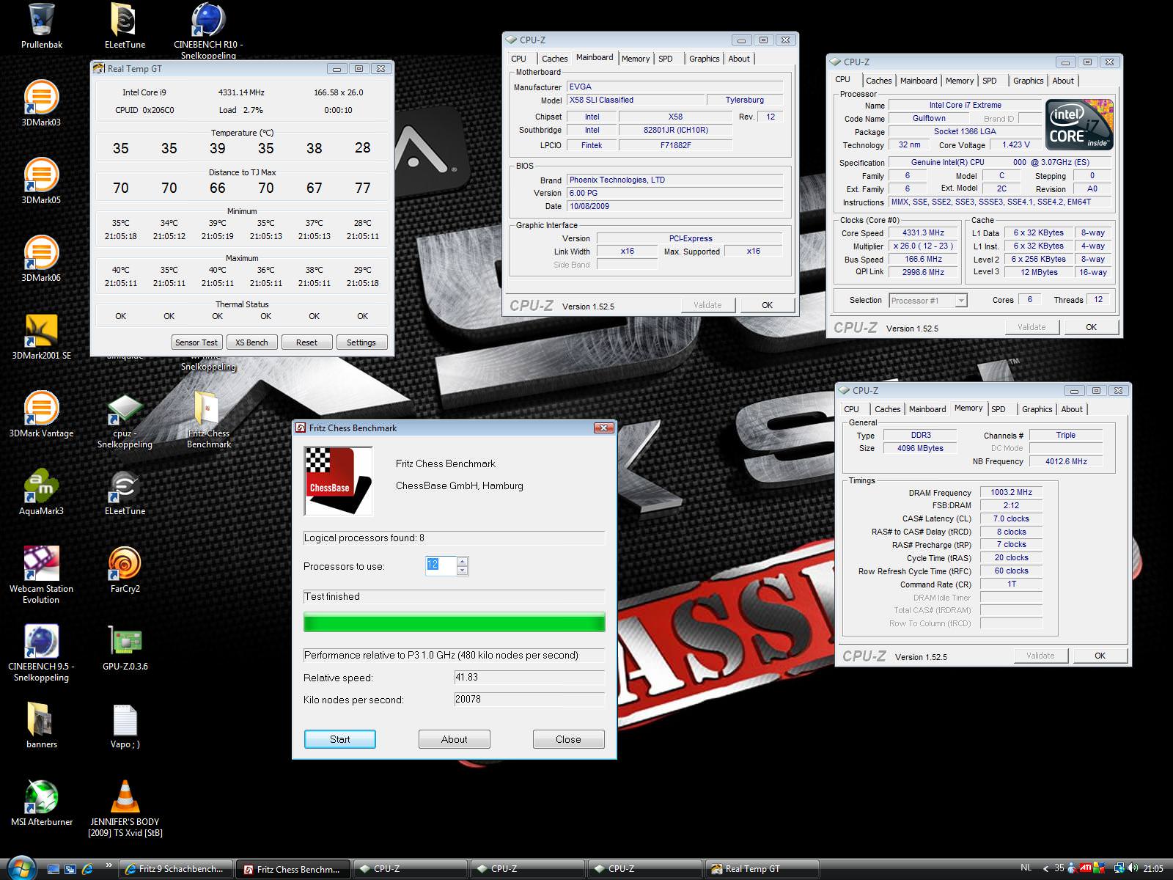Viewport: 1173px width, 880px height.
Task: Switch to Real Temp GT taskbar button
Action: point(761,869)
